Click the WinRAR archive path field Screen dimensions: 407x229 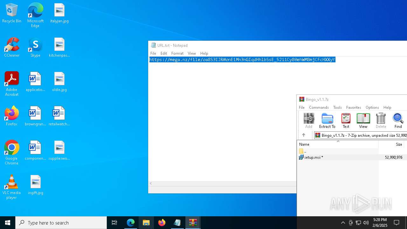point(360,135)
